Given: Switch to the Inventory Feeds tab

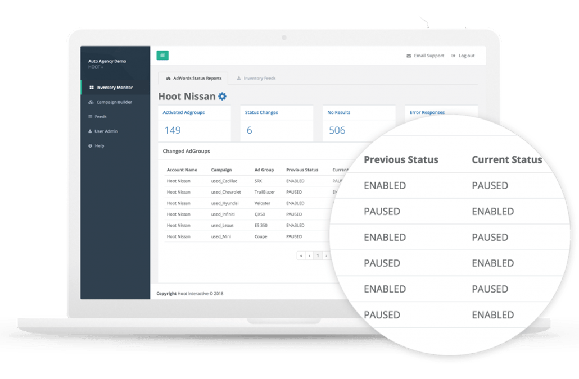Looking at the screenshot, I should point(256,78).
